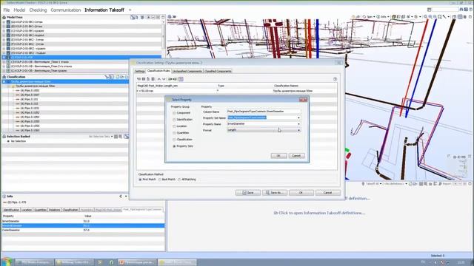Cancel the Select Property dialog
Image resolution: width=474 pixels, height=266 pixels.
(296, 156)
